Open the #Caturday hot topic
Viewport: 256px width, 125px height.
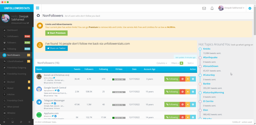[209, 75]
